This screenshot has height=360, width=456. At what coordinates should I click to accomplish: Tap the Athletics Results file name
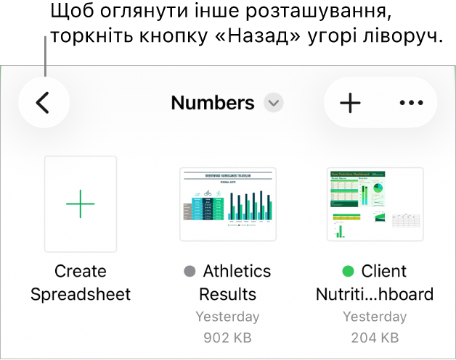(237, 282)
